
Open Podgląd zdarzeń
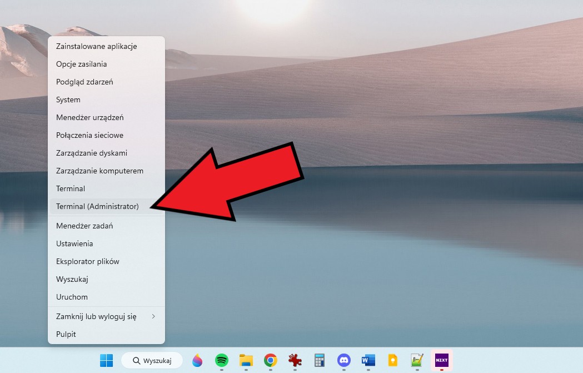(84, 82)
